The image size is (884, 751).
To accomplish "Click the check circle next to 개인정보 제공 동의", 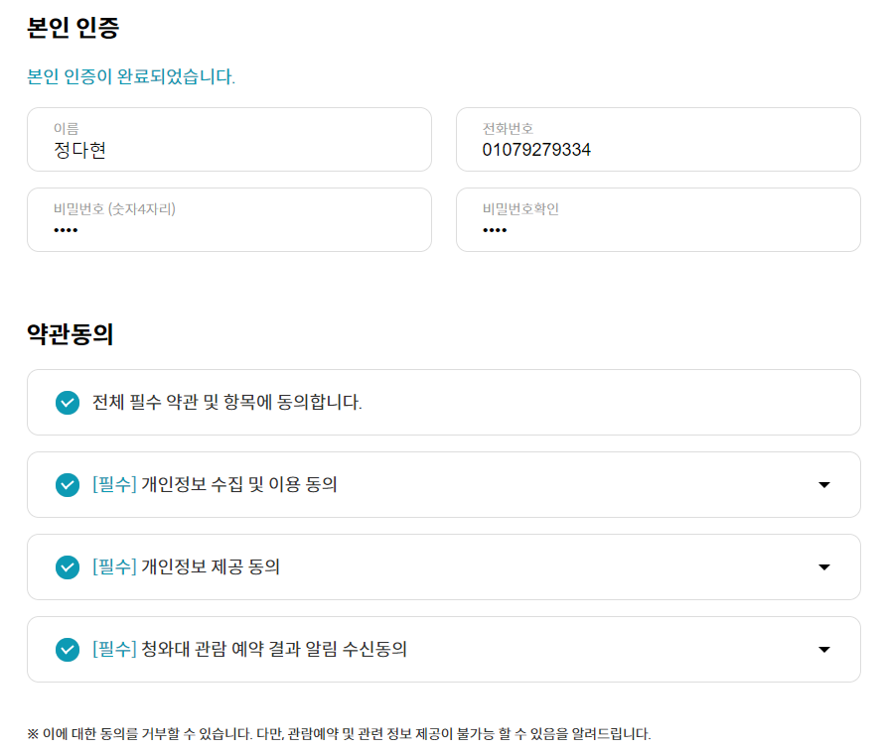I will coord(68,567).
